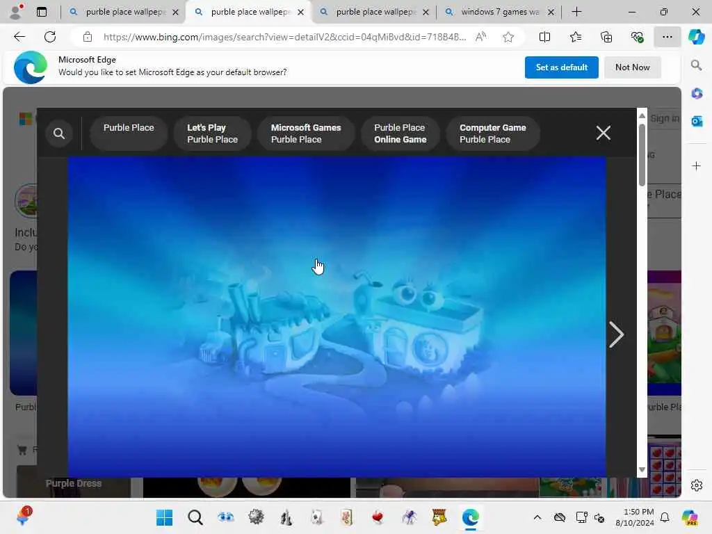The height and width of the screenshot is (534, 712).
Task: Open the Chess game taskbar icon
Action: pos(286,517)
